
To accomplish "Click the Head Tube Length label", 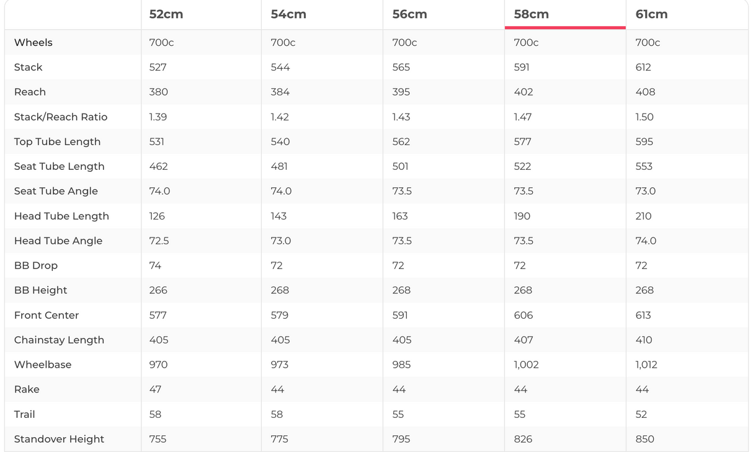I will tap(61, 216).
